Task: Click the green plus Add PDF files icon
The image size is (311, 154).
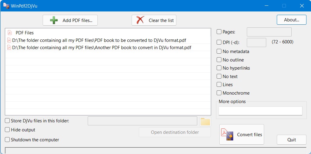Action: pyautogui.click(x=54, y=20)
